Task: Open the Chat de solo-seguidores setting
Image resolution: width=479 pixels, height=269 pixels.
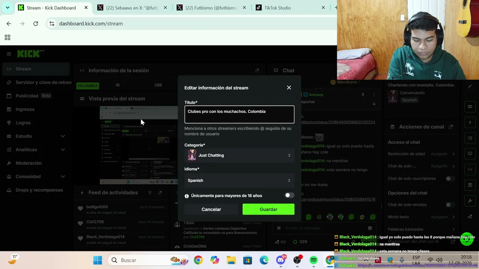Action: [421, 166]
